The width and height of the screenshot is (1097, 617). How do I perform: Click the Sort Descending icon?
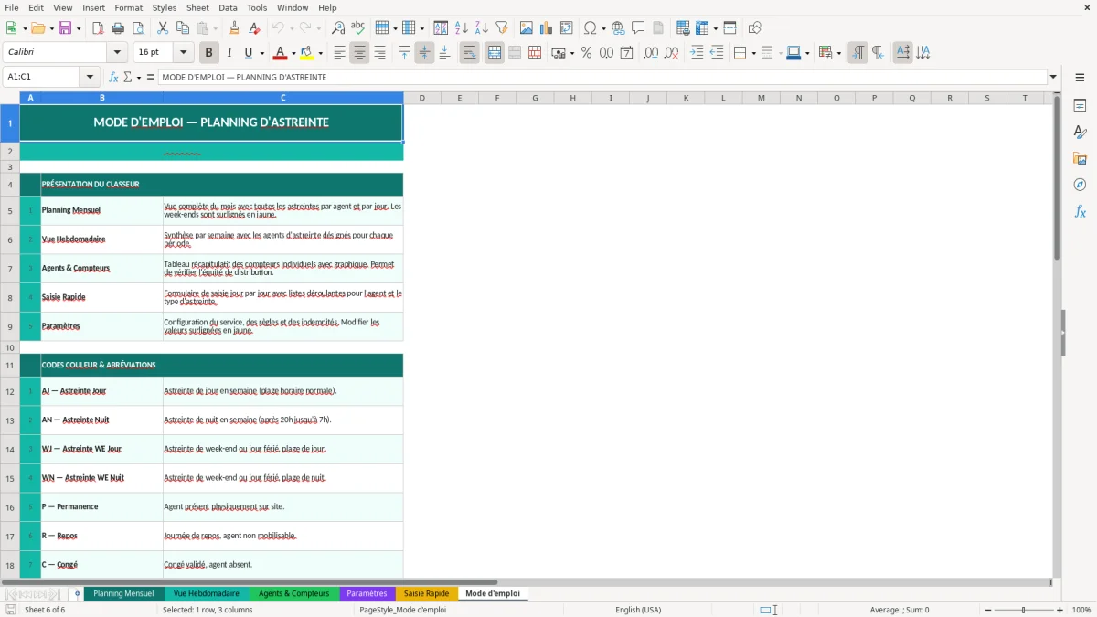tap(481, 28)
